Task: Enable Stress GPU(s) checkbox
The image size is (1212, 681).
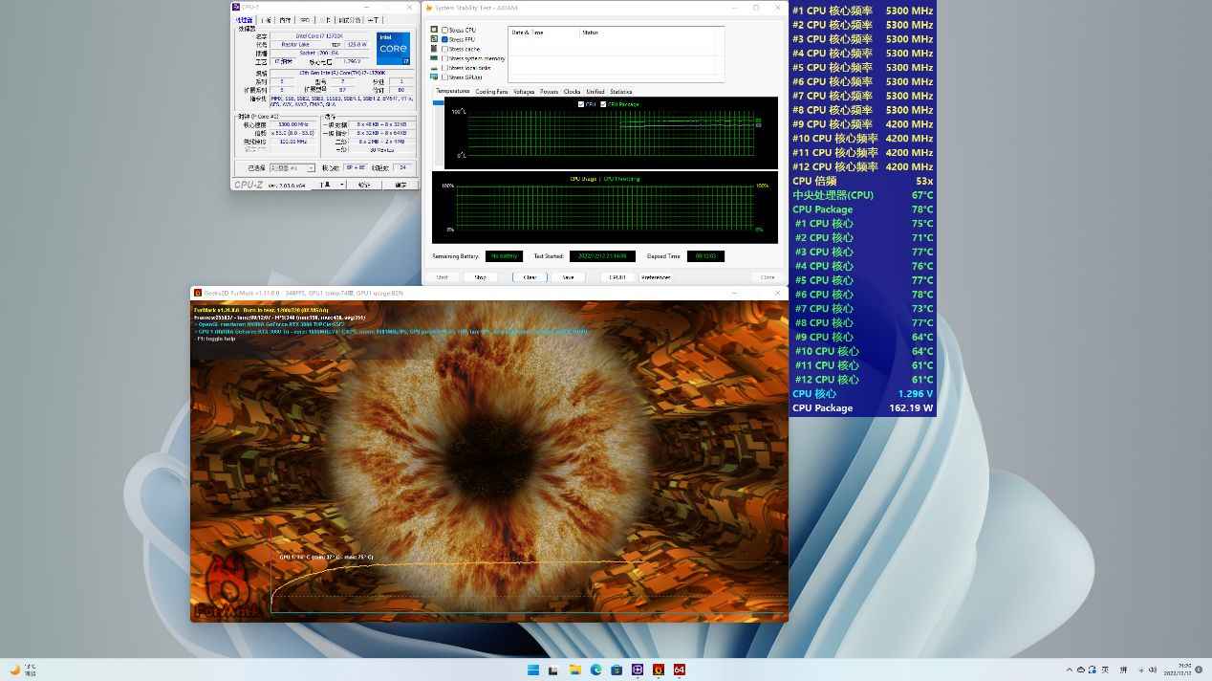Action: pos(445,77)
